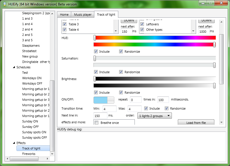Select the Sunday spots ON schedule
The height and width of the screenshot is (166, 230).
click(x=34, y=132)
